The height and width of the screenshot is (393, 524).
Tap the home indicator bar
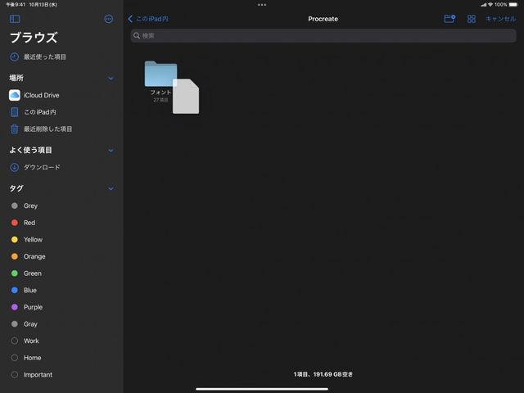tap(262, 389)
